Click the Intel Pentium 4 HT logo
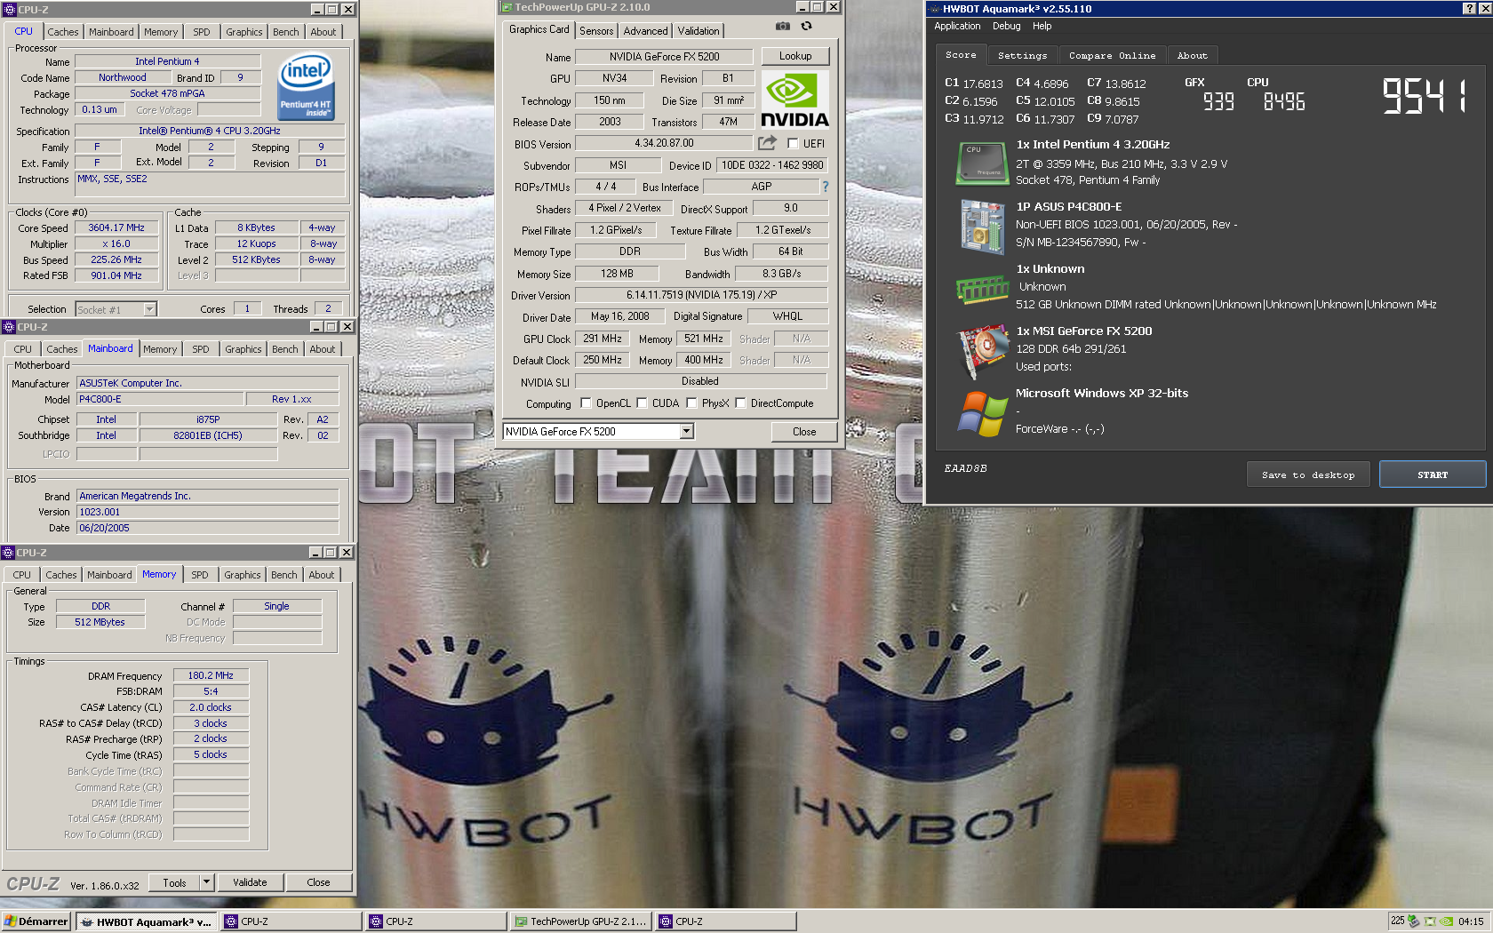 pos(306,87)
